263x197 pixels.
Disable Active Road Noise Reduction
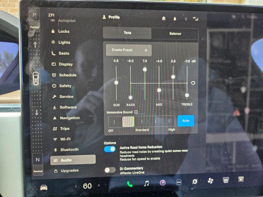(x=110, y=149)
